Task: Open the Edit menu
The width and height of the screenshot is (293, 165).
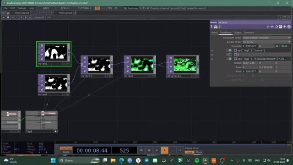Action: coord(12,8)
